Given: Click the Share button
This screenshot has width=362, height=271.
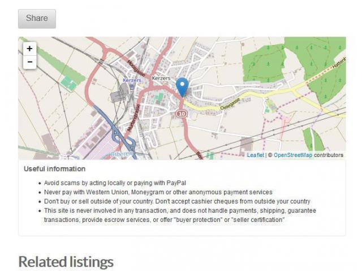Looking at the screenshot, I should coord(37,19).
